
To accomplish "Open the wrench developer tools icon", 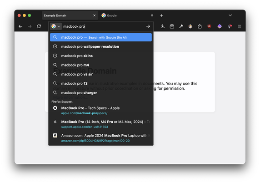I will pyautogui.click(x=181, y=26).
